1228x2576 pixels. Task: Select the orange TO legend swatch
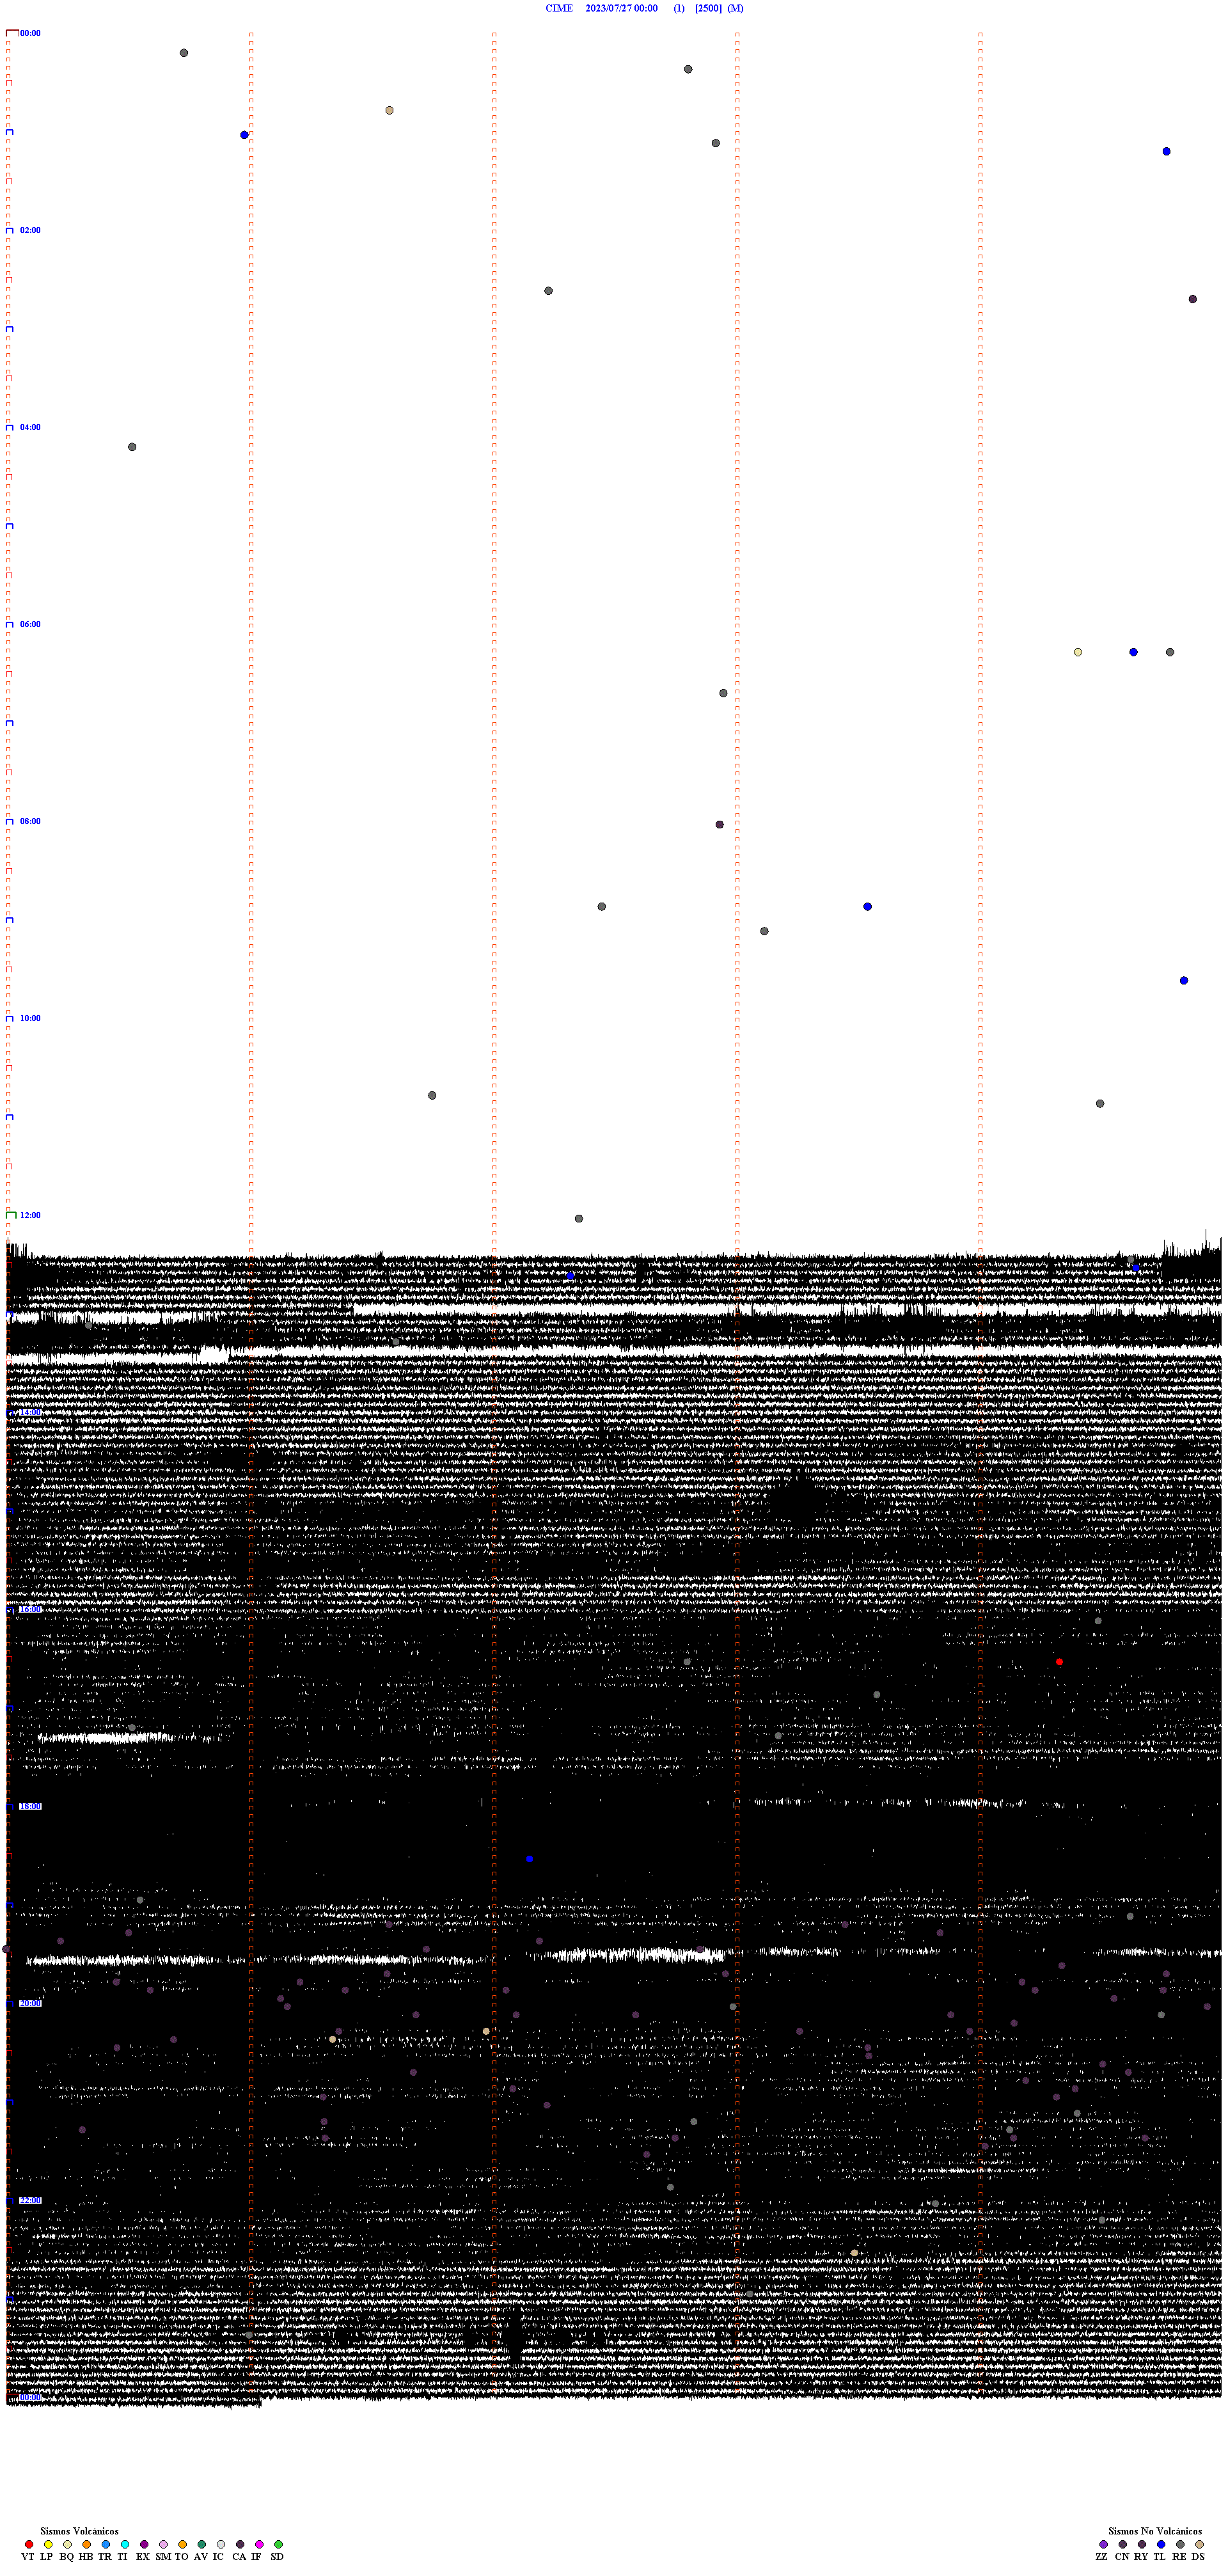click(x=182, y=2545)
